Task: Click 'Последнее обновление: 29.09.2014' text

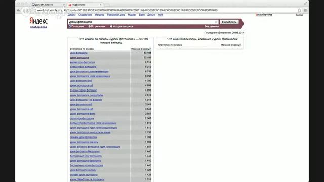Action: click(x=224, y=33)
